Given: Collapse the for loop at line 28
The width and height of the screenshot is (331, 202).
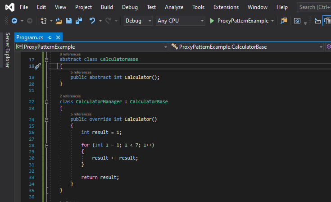Looking at the screenshot, I should [x=47, y=146].
